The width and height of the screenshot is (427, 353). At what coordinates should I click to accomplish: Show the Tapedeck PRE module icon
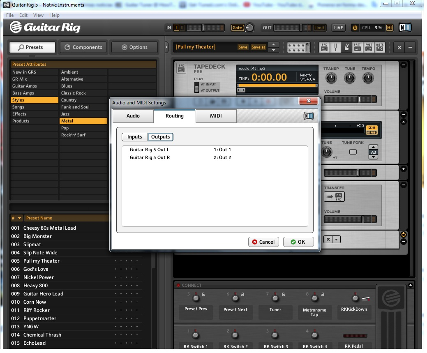[x=324, y=47]
